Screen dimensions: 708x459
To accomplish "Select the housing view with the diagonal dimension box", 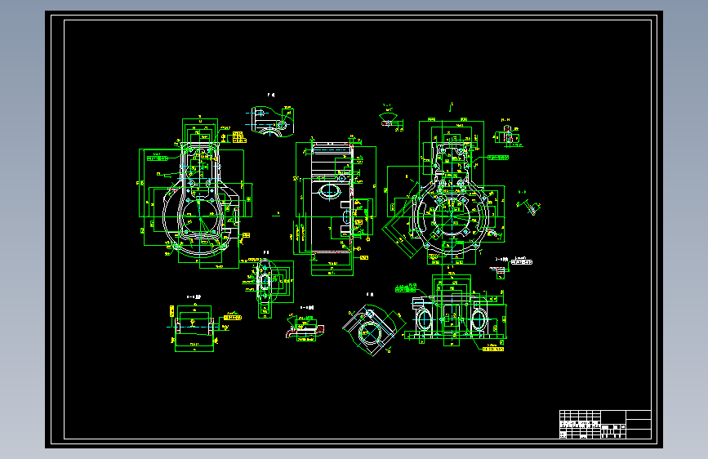I will [445, 192].
